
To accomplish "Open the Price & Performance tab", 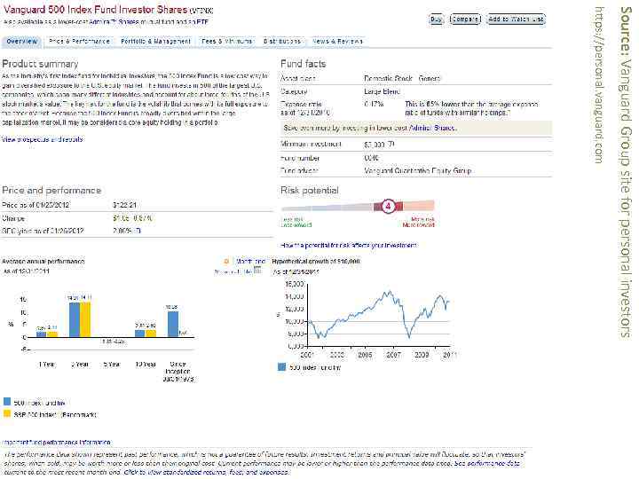I will click(80, 42).
